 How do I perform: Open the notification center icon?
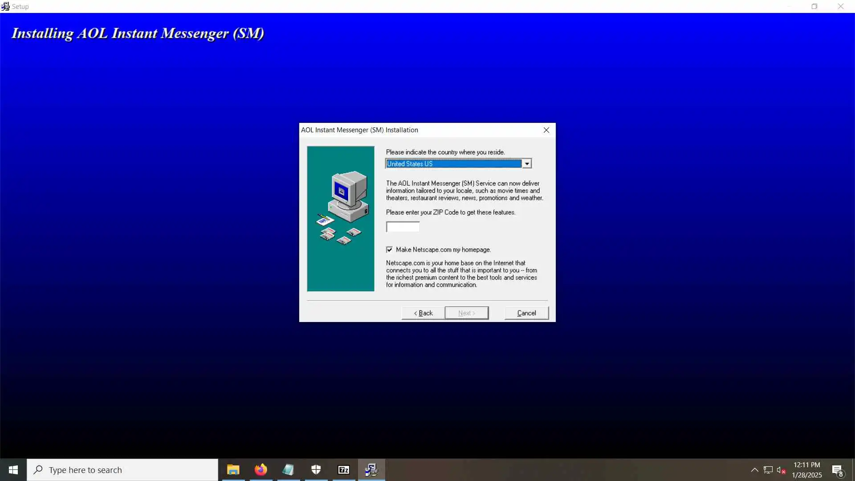(838, 470)
